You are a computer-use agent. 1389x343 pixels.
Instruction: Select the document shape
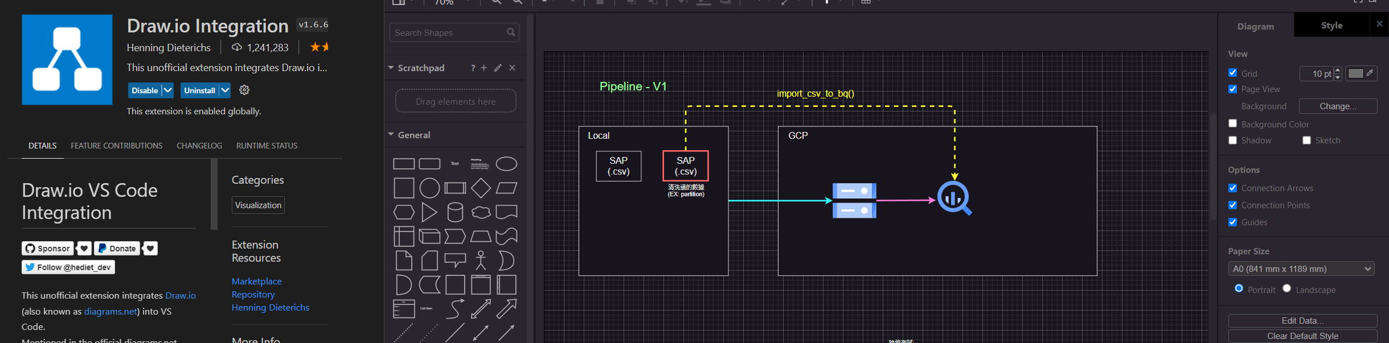click(x=506, y=212)
